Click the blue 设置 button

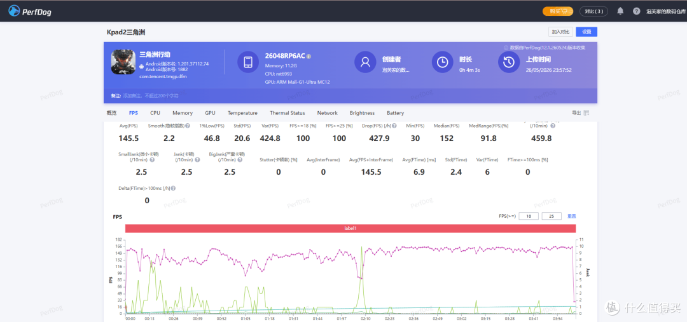coord(586,32)
